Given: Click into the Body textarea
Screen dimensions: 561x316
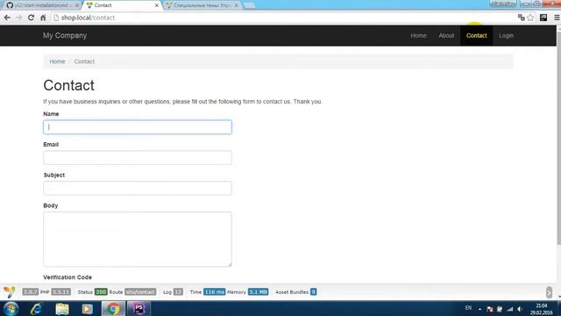Looking at the screenshot, I should click(138, 239).
